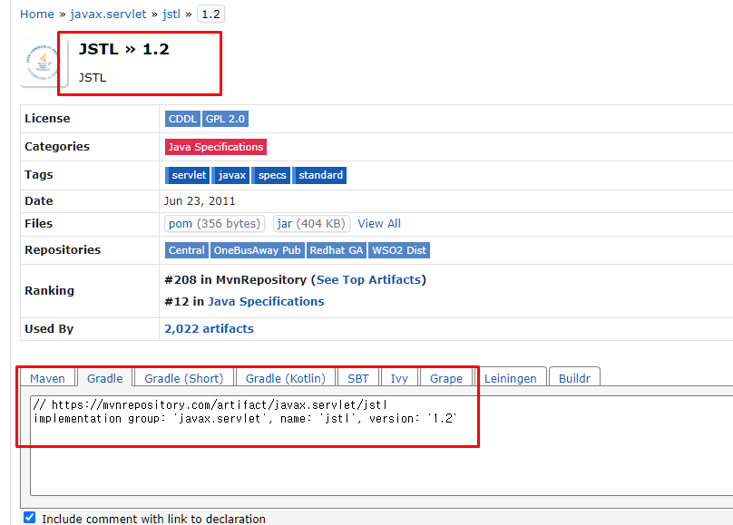Open jstl breadcrumb link
733x525 pixels.
pos(171,14)
